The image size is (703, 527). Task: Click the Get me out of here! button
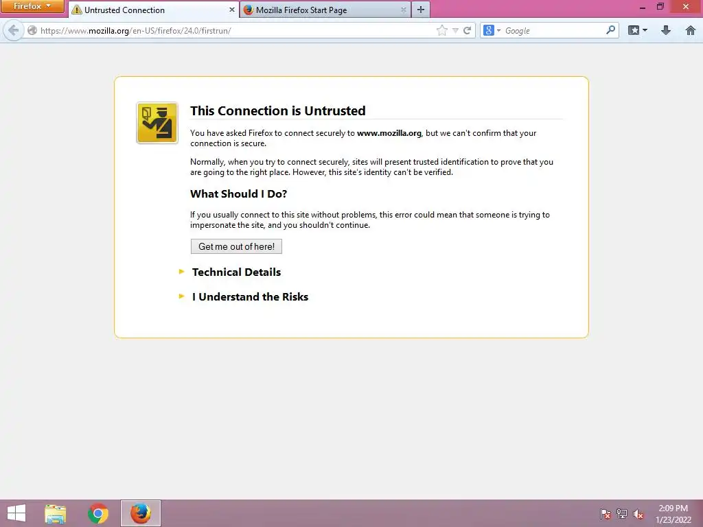(236, 246)
